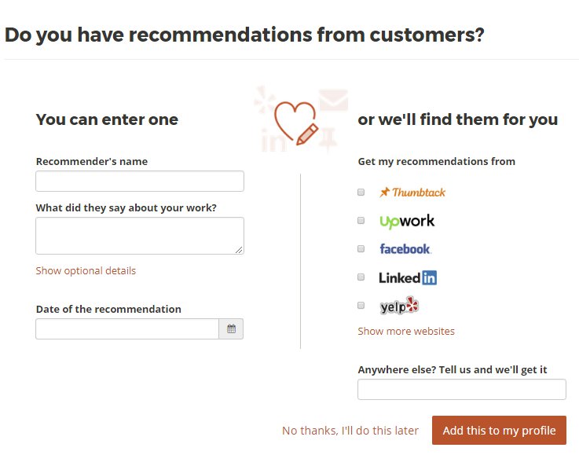The width and height of the screenshot is (579, 466).
Task: Expand Show optional details
Action: [86, 271]
